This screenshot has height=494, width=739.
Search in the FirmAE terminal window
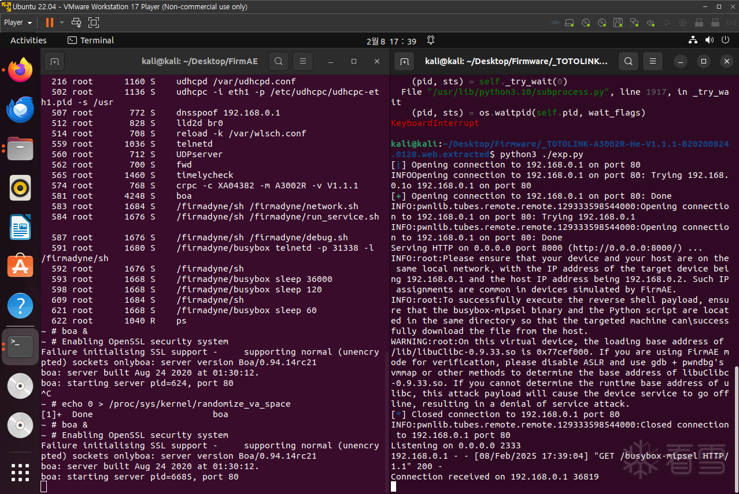pos(278,61)
